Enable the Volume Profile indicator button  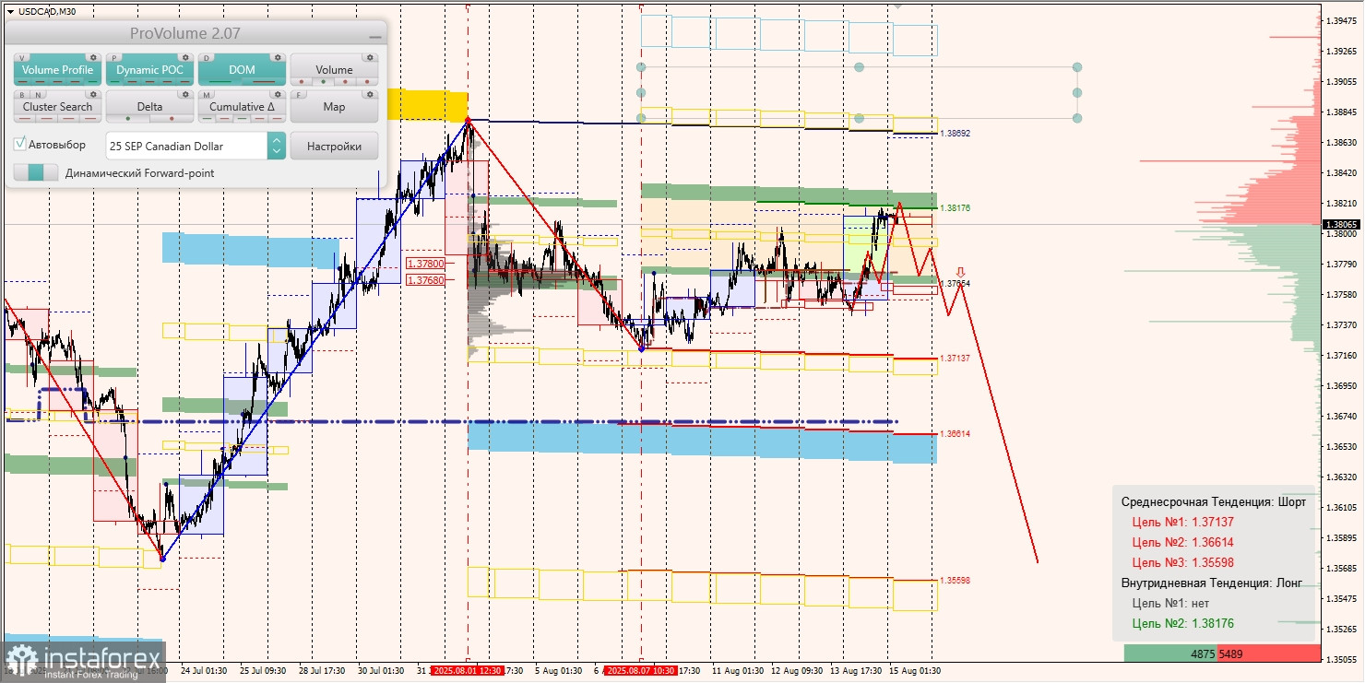coord(57,69)
